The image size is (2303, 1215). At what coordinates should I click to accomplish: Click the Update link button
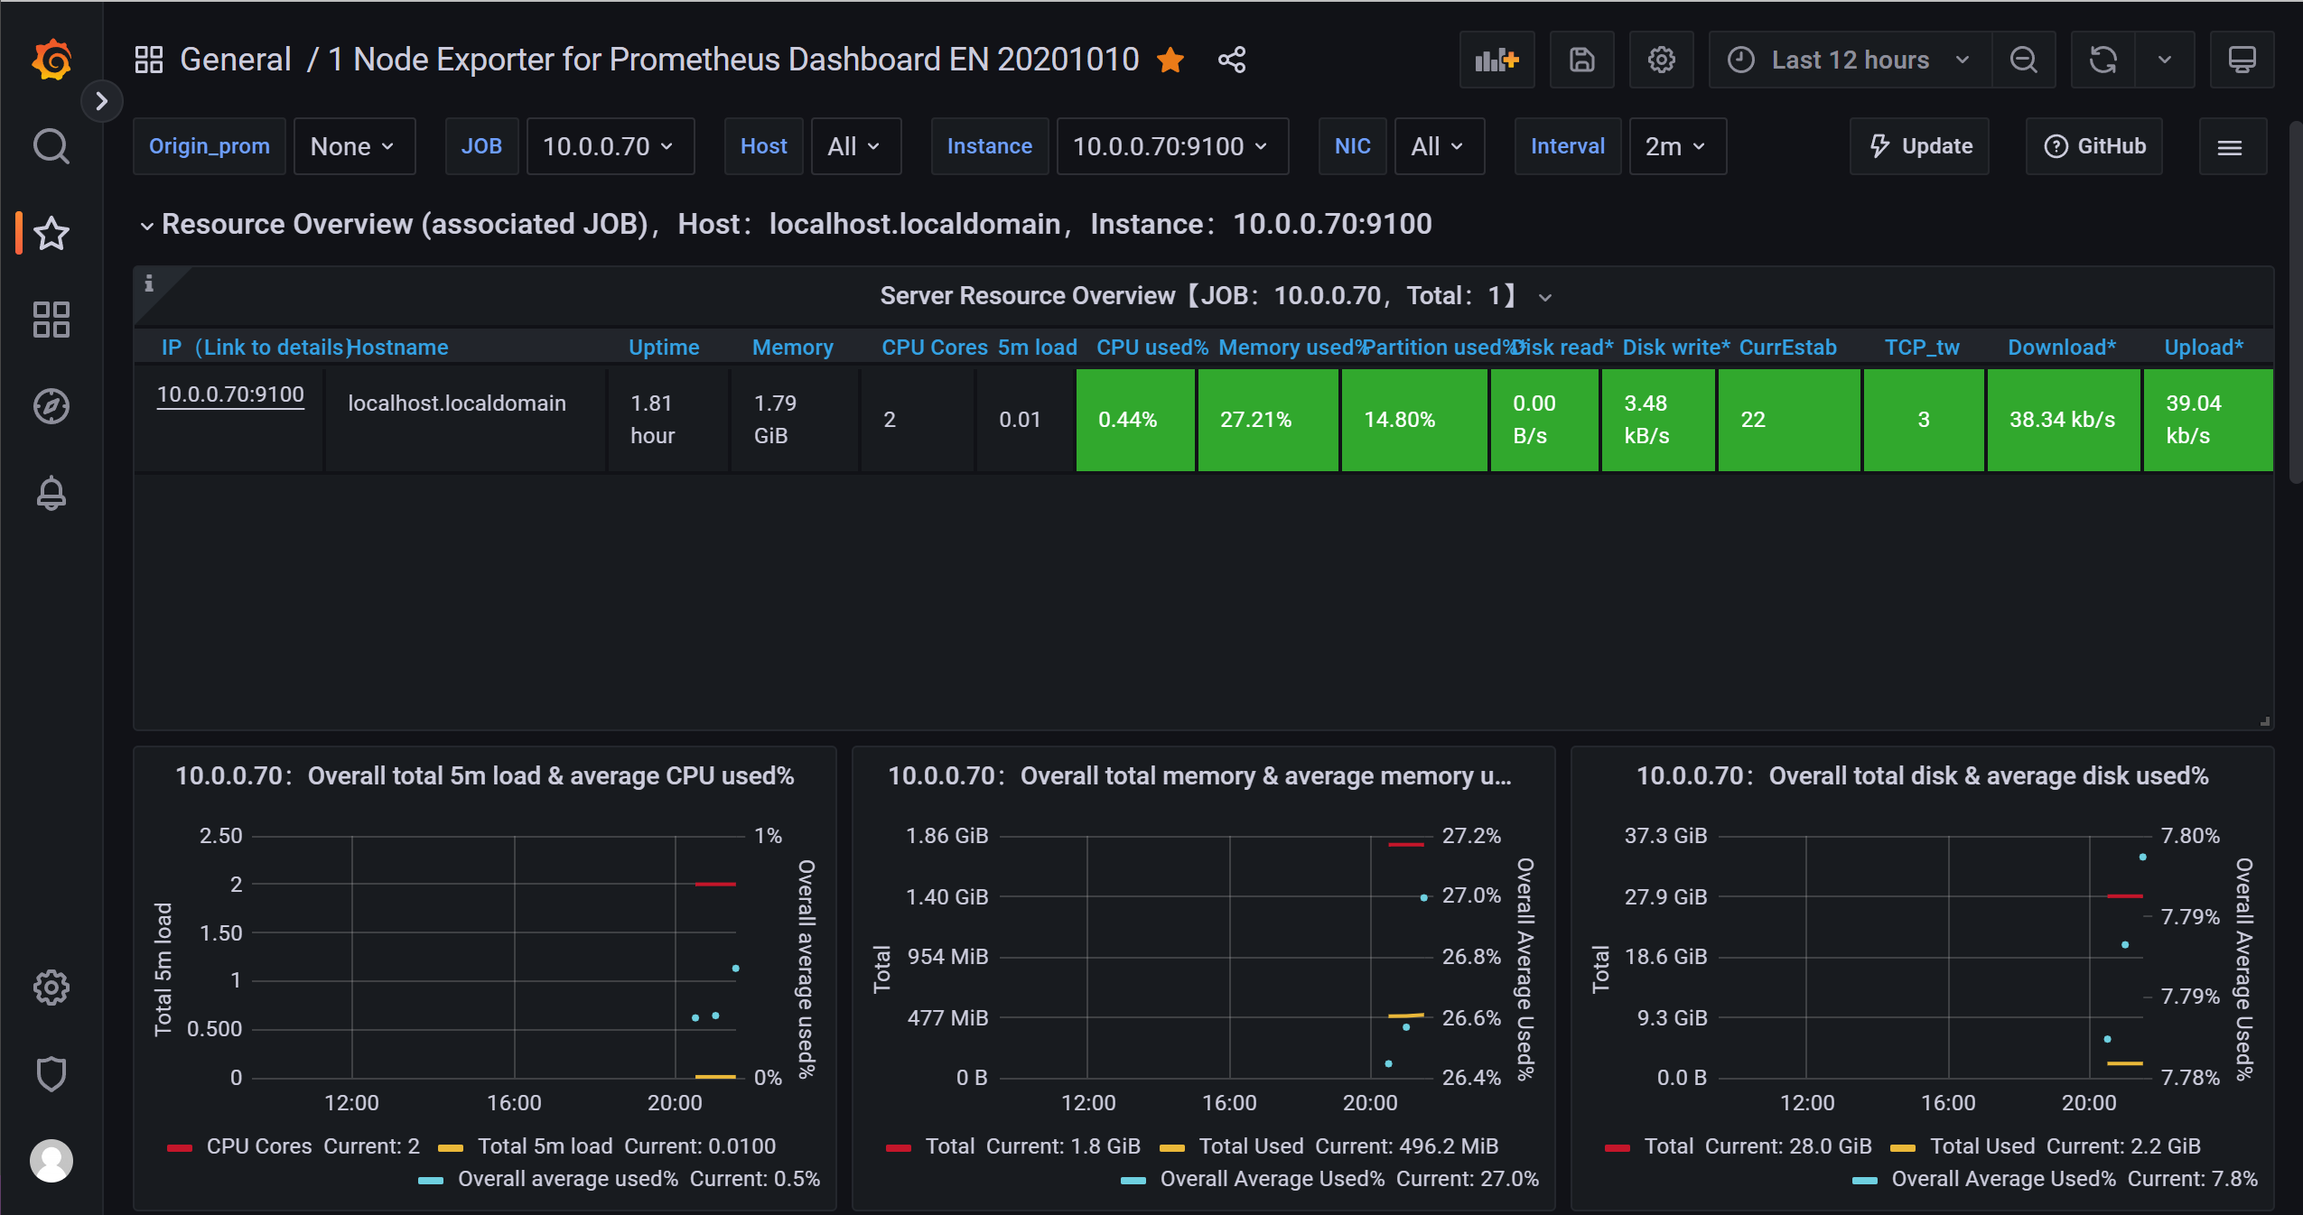coord(1919,146)
